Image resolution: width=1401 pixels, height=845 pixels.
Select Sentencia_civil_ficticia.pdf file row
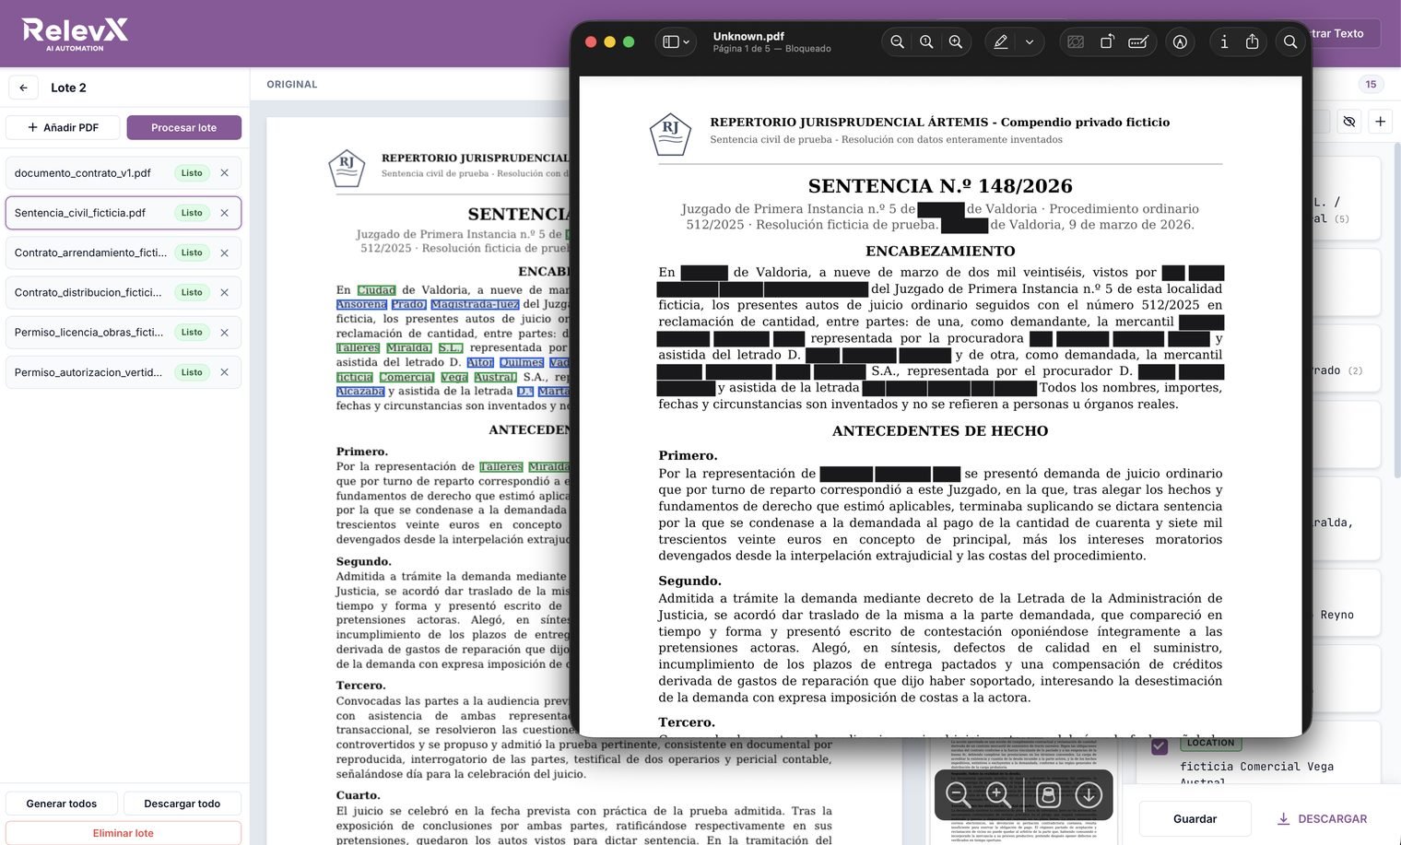[x=124, y=213]
